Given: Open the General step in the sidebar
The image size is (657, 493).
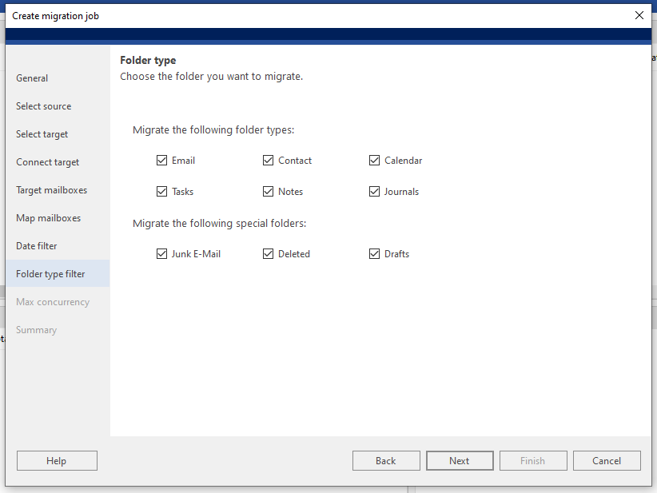Looking at the screenshot, I should point(32,78).
